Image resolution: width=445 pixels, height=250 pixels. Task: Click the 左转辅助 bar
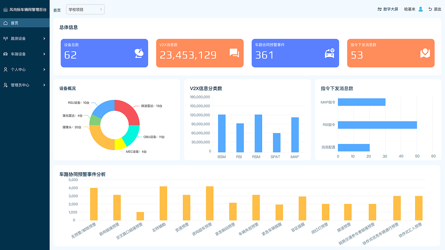tap(163, 203)
